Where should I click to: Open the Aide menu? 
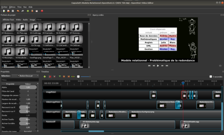[31, 7]
